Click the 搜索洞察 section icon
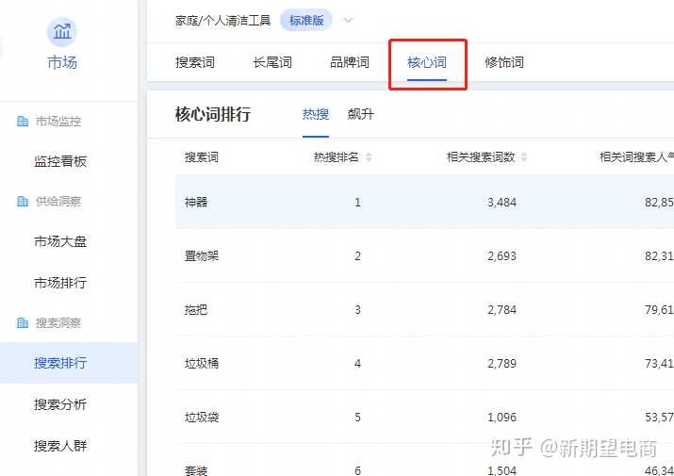The image size is (674, 476). 23,322
